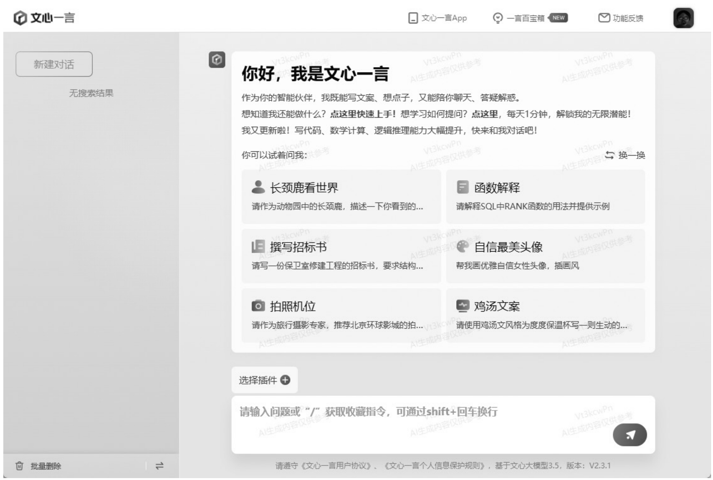Click the 你可以试着问我 label
713x480 pixels.
pos(274,155)
